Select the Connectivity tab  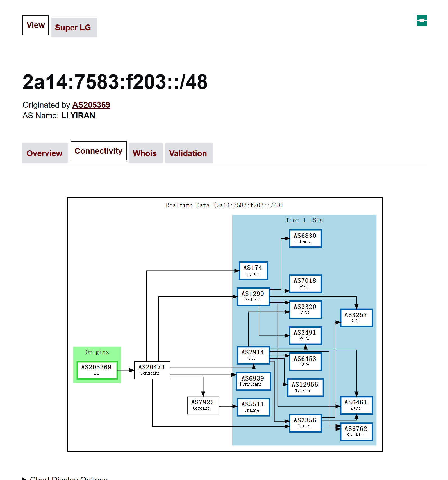(98, 151)
